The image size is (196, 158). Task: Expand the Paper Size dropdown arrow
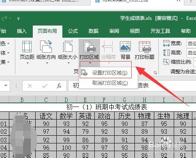point(68,63)
